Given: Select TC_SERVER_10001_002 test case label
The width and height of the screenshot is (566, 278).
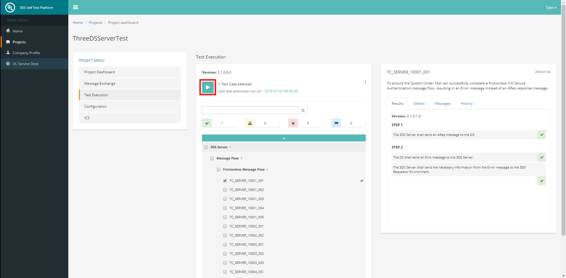Looking at the screenshot, I should coord(246,190).
